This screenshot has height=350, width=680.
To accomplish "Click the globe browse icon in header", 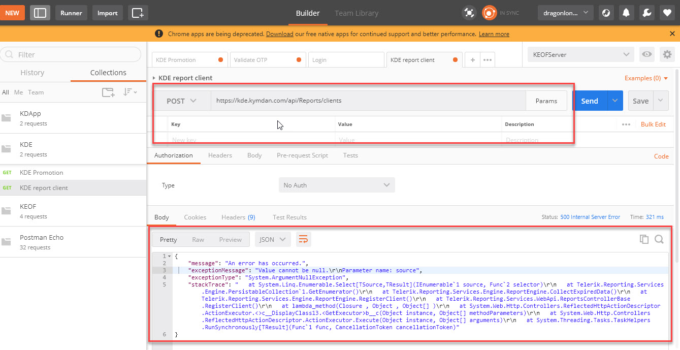I will click(605, 13).
